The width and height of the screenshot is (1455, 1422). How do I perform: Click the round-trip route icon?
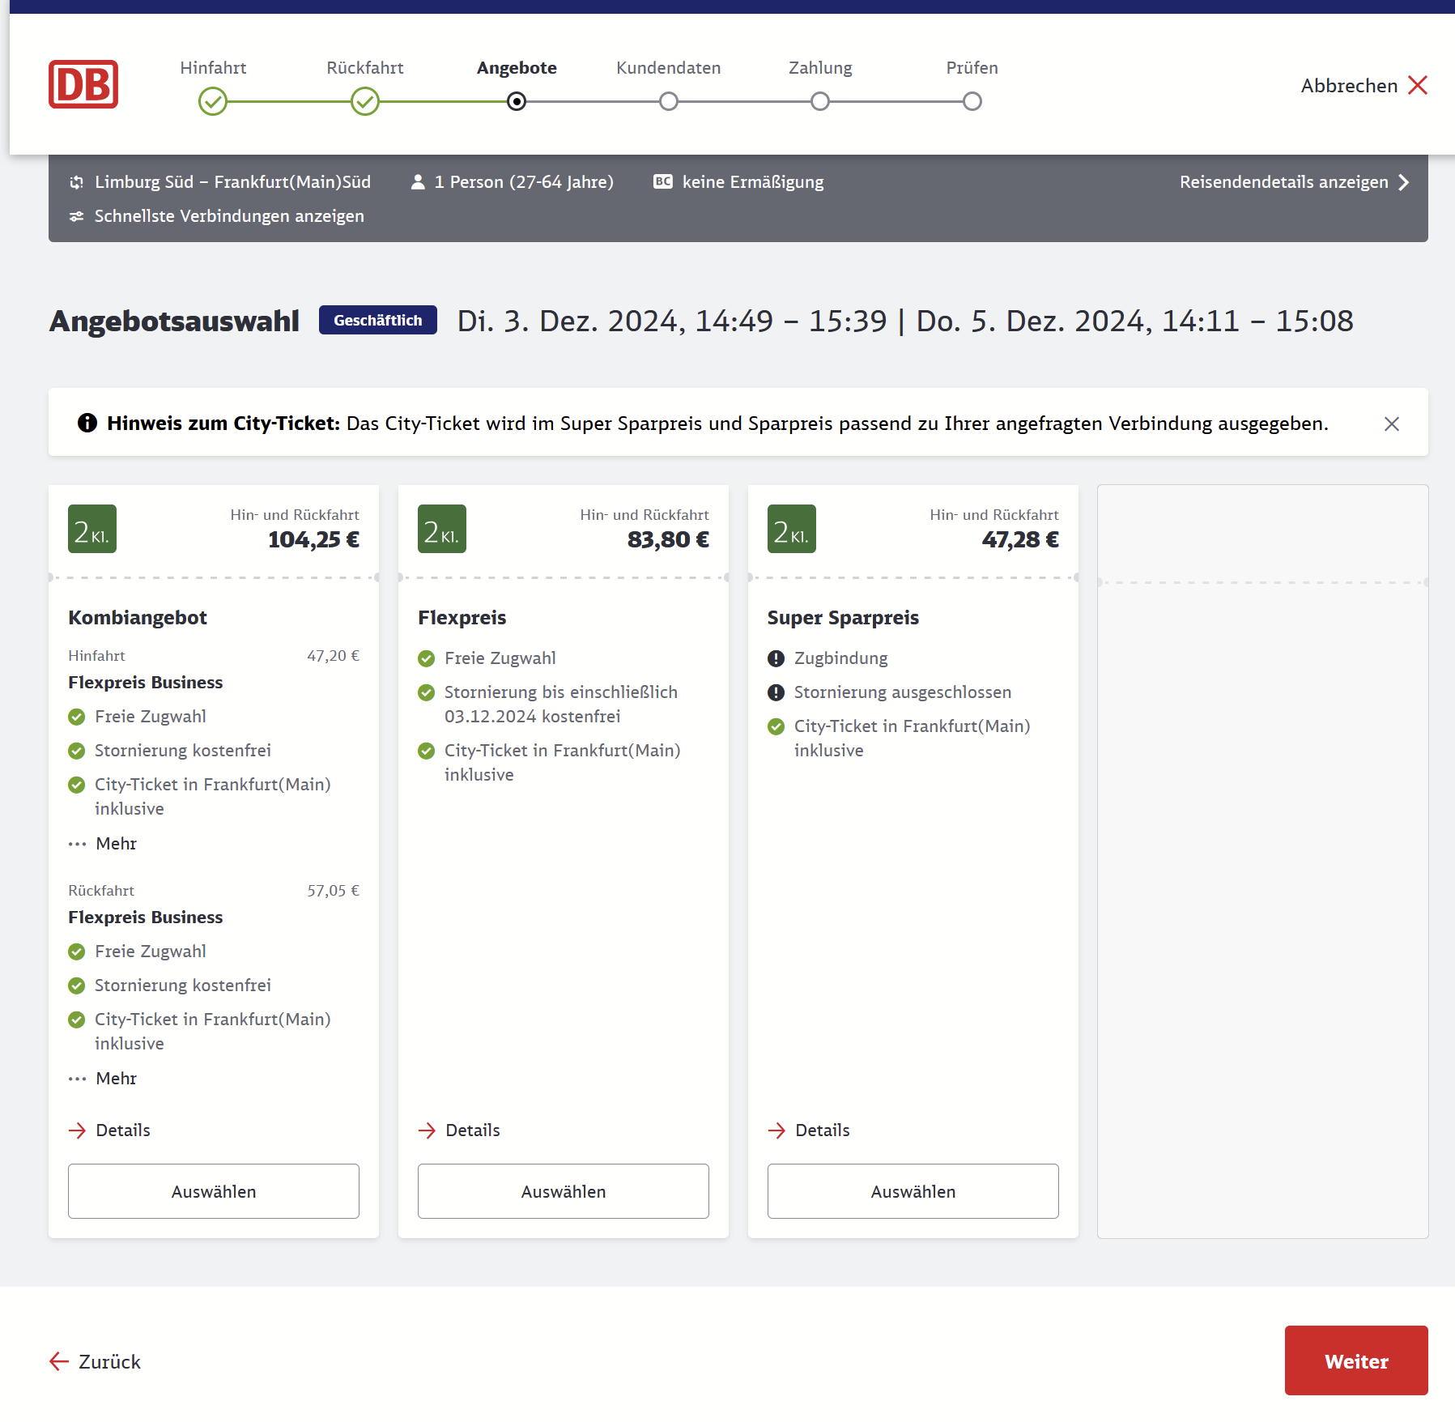click(77, 182)
